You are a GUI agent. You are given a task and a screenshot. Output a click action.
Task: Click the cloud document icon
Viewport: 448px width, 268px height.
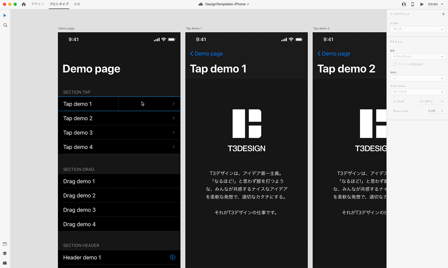pyautogui.click(x=201, y=4)
